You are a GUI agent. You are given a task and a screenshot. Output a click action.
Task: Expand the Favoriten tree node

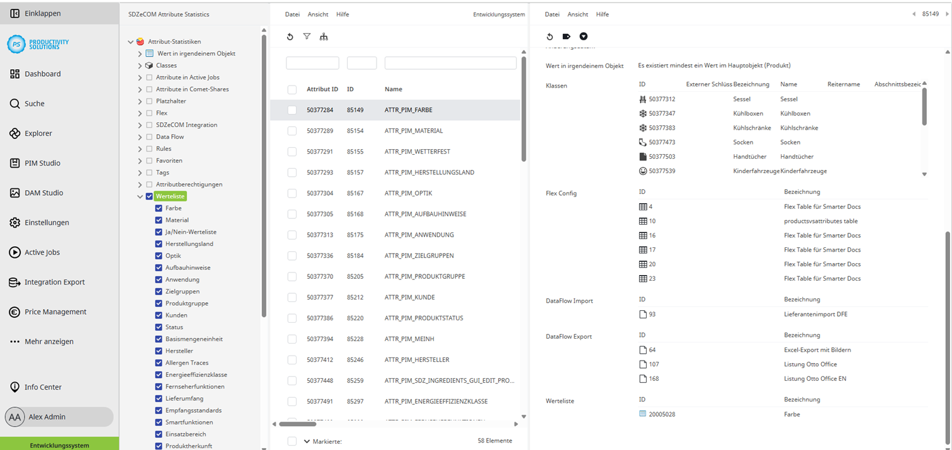pos(141,160)
